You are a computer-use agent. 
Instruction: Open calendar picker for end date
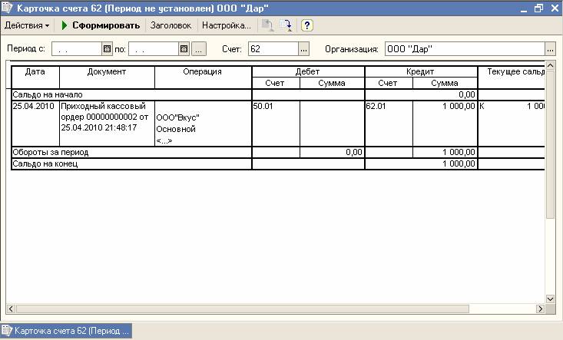tap(184, 49)
